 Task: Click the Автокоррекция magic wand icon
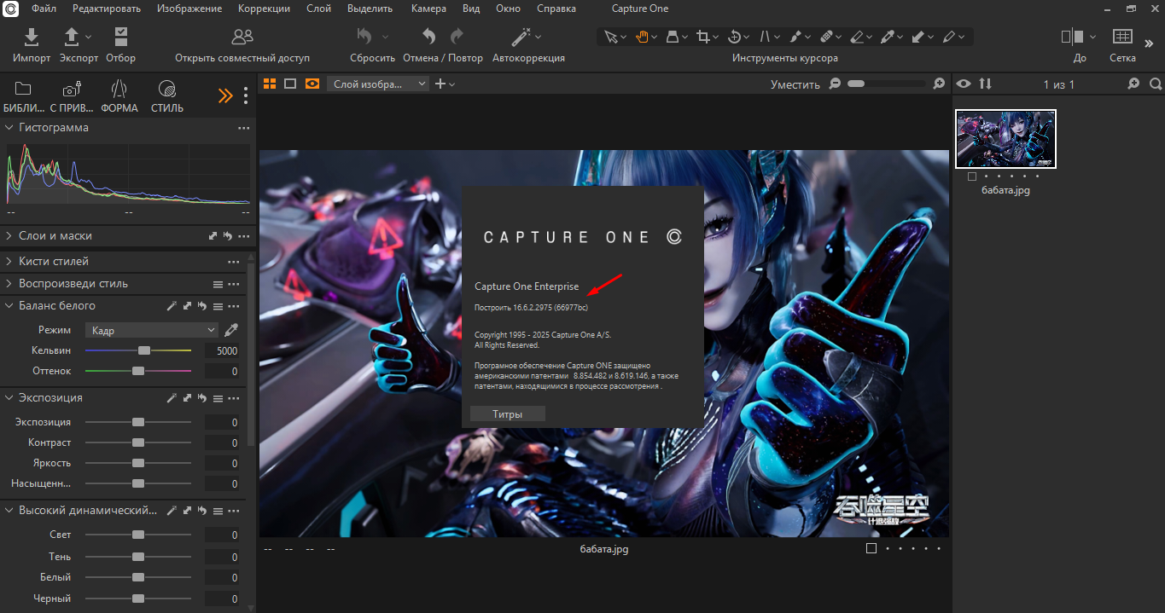(x=521, y=37)
